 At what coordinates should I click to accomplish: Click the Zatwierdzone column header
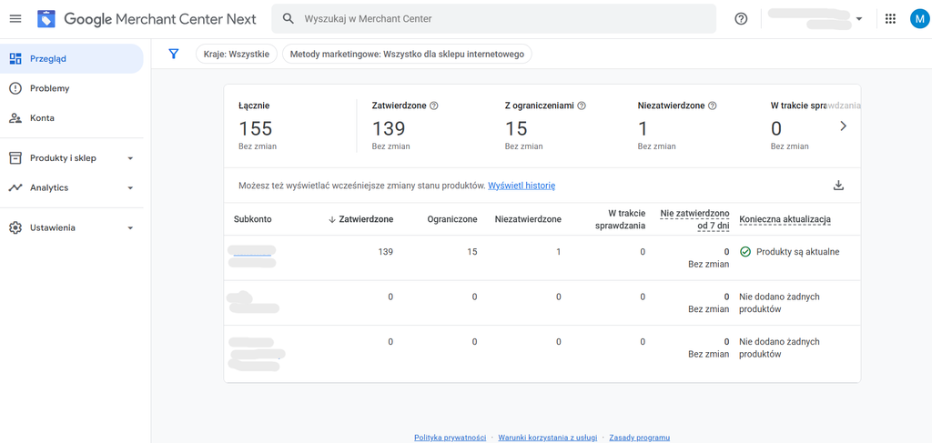pyautogui.click(x=366, y=219)
